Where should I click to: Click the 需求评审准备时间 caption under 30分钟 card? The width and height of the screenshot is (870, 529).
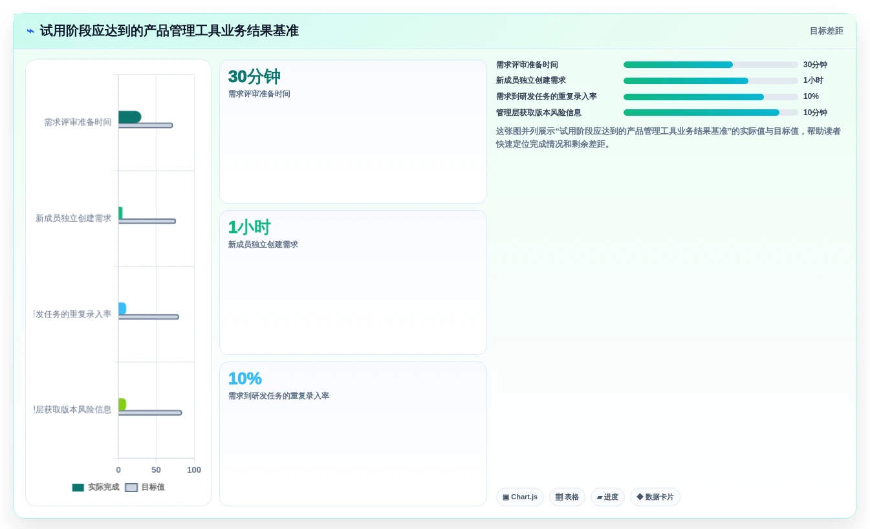[x=259, y=94]
